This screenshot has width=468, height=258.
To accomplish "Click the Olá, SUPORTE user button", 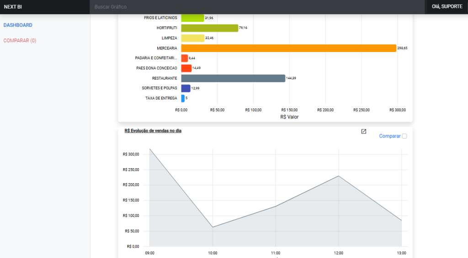I will coord(447,7).
